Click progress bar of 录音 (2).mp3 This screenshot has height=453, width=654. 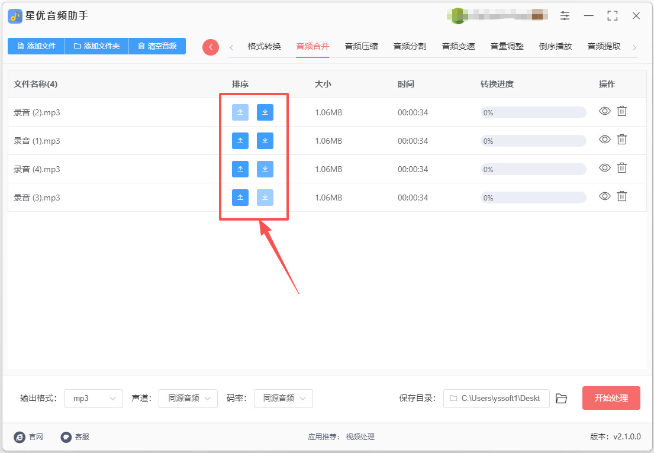point(533,112)
